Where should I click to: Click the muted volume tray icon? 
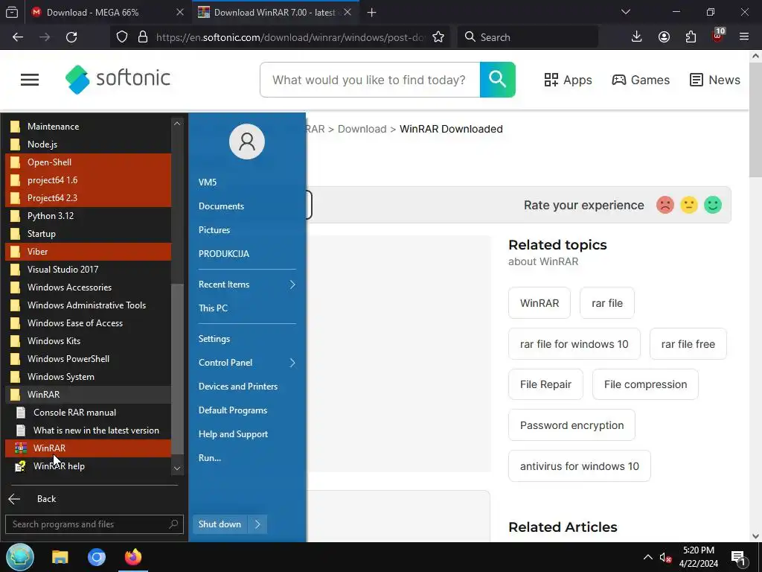point(665,557)
